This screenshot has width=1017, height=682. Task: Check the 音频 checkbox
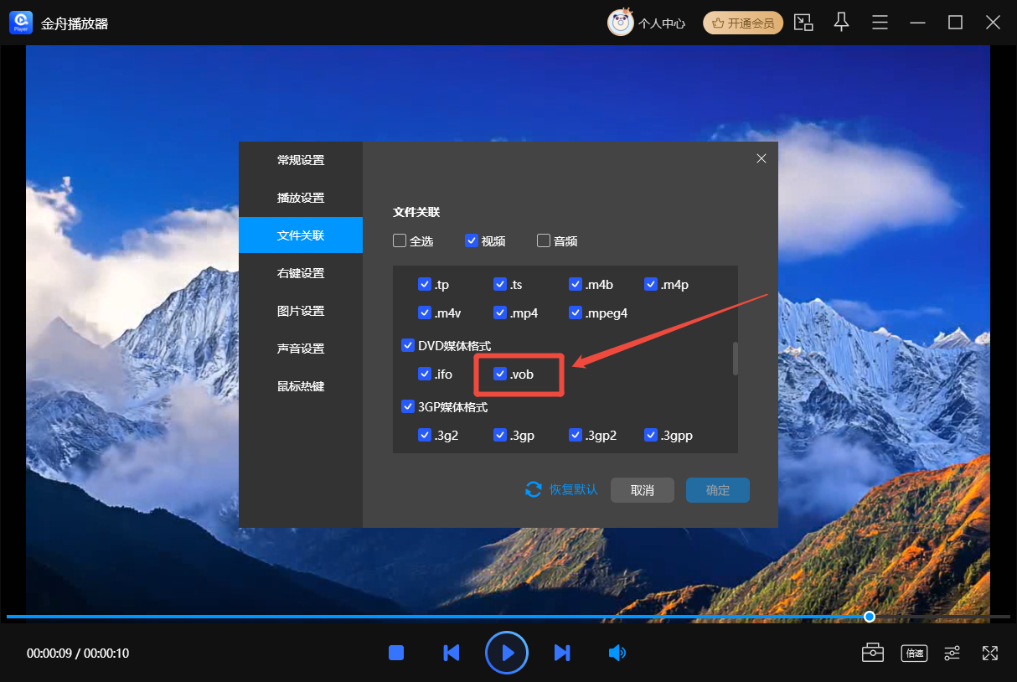point(544,241)
